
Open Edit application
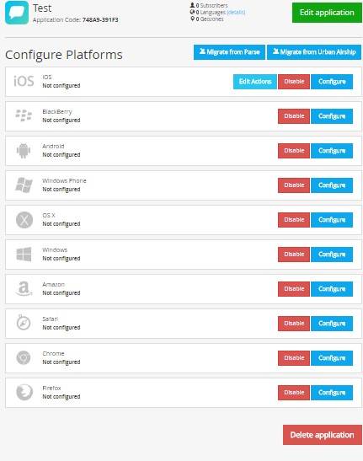[x=327, y=13]
